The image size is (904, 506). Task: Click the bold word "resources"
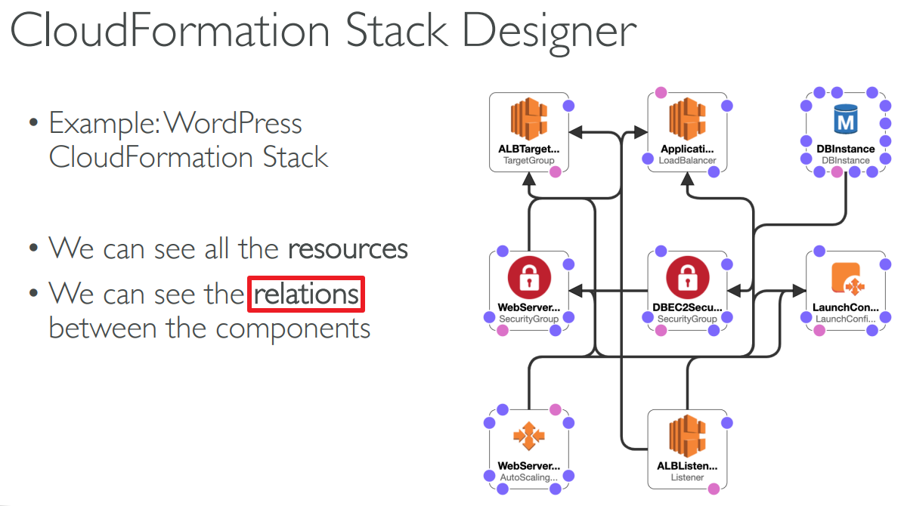coord(348,248)
